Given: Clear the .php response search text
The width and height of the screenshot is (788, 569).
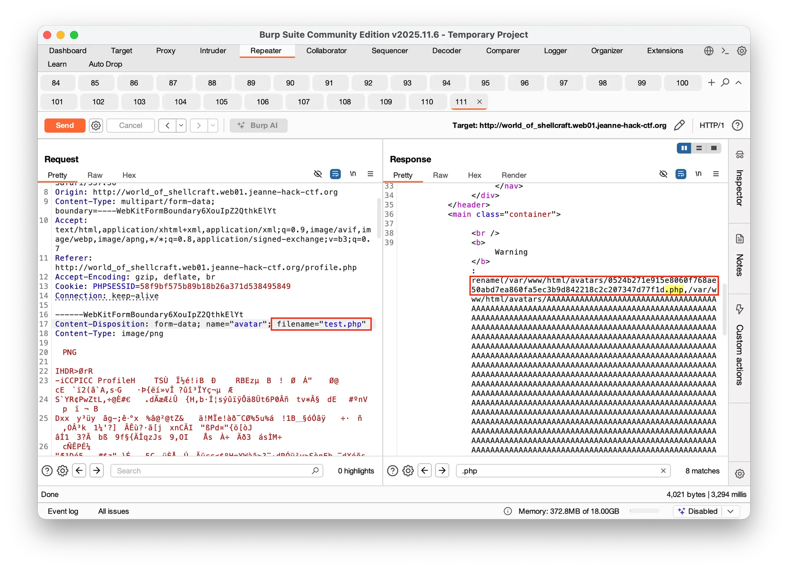Looking at the screenshot, I should click(x=663, y=471).
